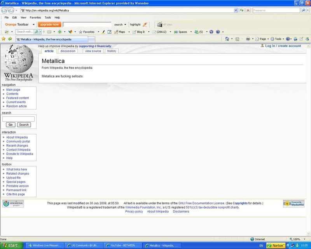The image size is (311, 249).
Task: Click the Wikipedia globe logo
Action: [x=19, y=63]
